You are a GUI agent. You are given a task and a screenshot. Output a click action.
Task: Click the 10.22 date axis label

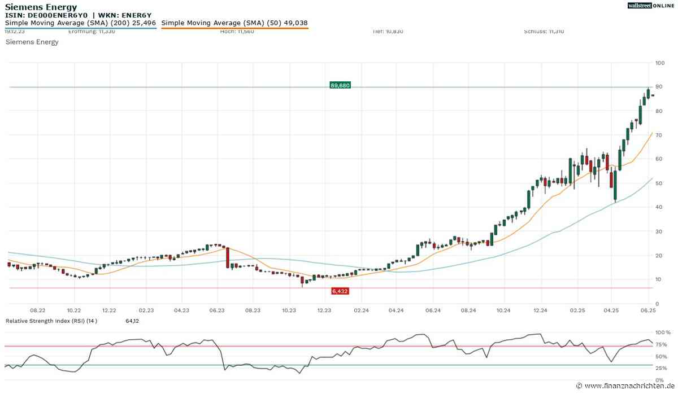(73, 310)
